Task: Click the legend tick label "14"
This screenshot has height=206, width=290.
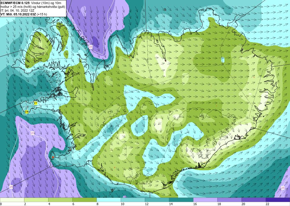Action: point(171,204)
